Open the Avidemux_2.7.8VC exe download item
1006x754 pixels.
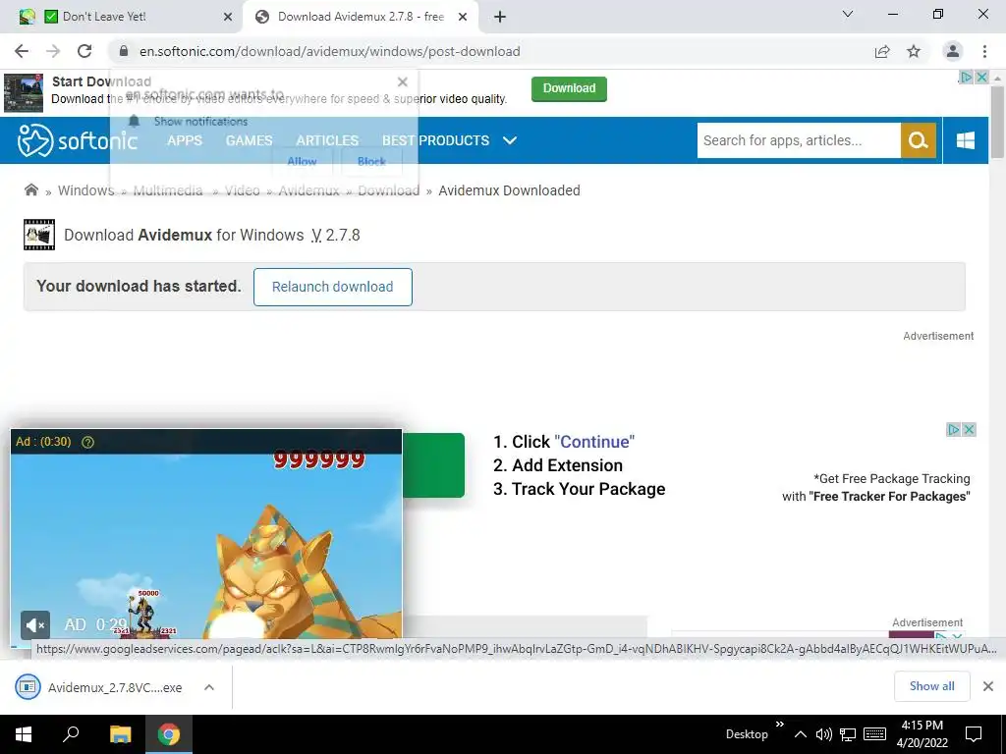tap(116, 687)
